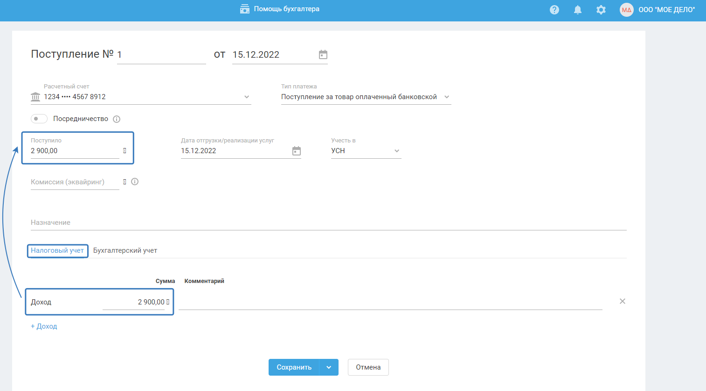Show info tooltip for Комиссия (эквайринг)
This screenshot has height=391, width=706.
tap(135, 182)
